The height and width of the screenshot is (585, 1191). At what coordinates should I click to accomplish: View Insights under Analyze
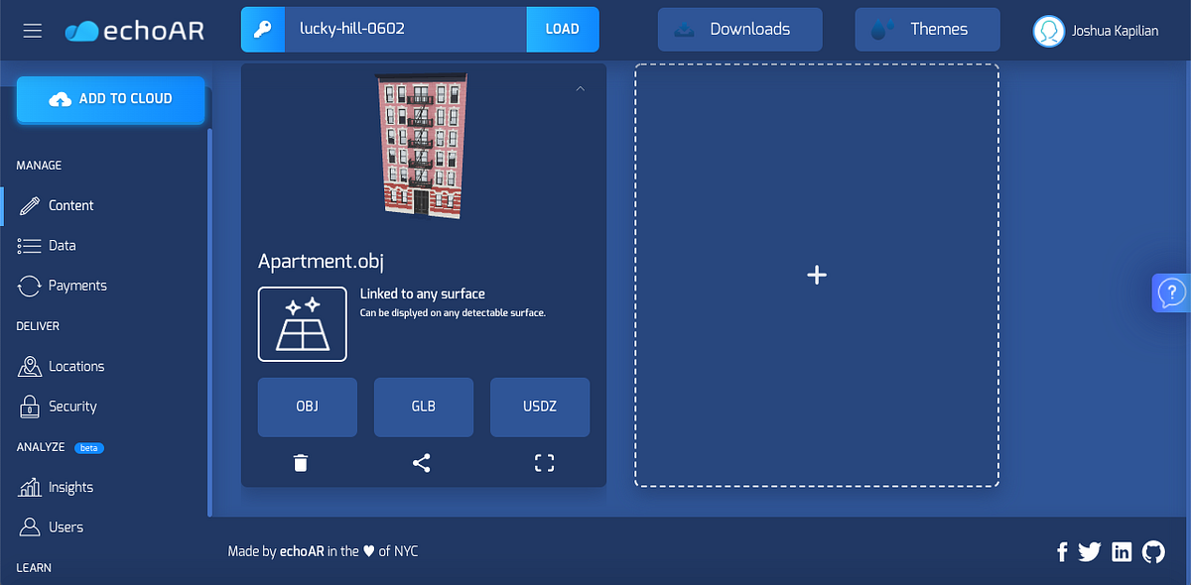(70, 487)
